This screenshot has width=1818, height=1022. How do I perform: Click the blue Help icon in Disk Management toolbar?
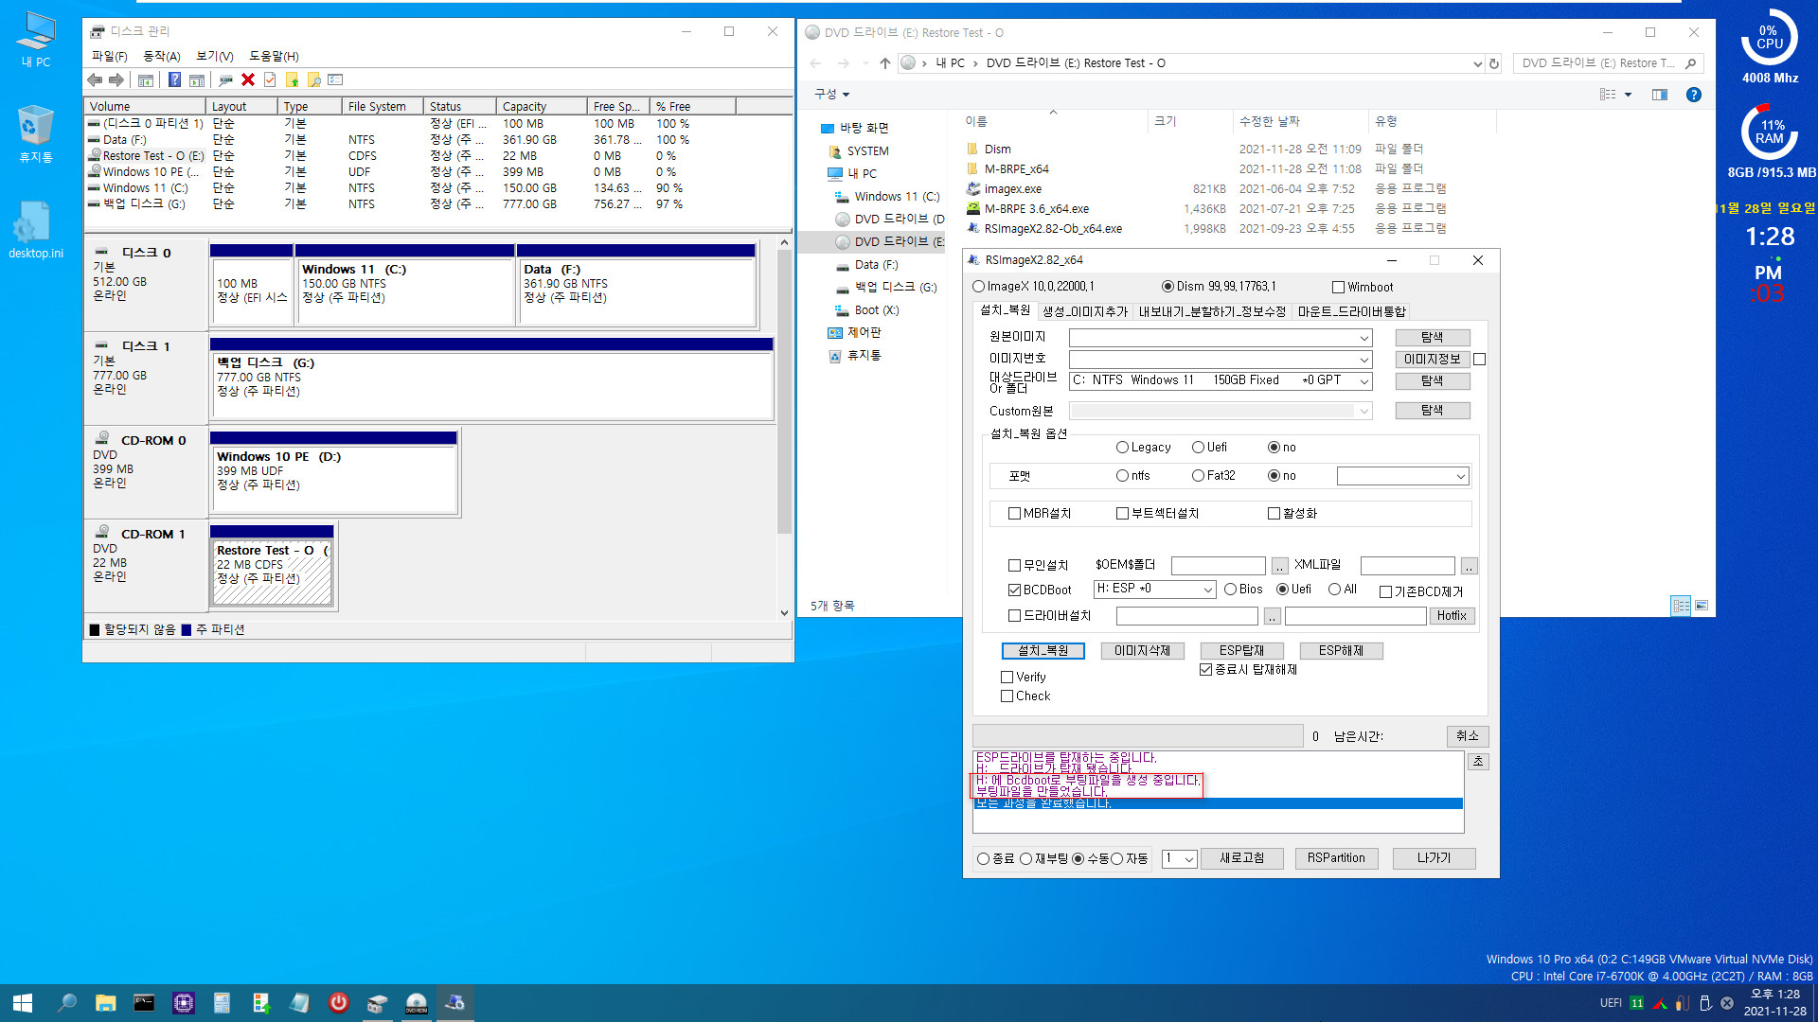[x=174, y=80]
